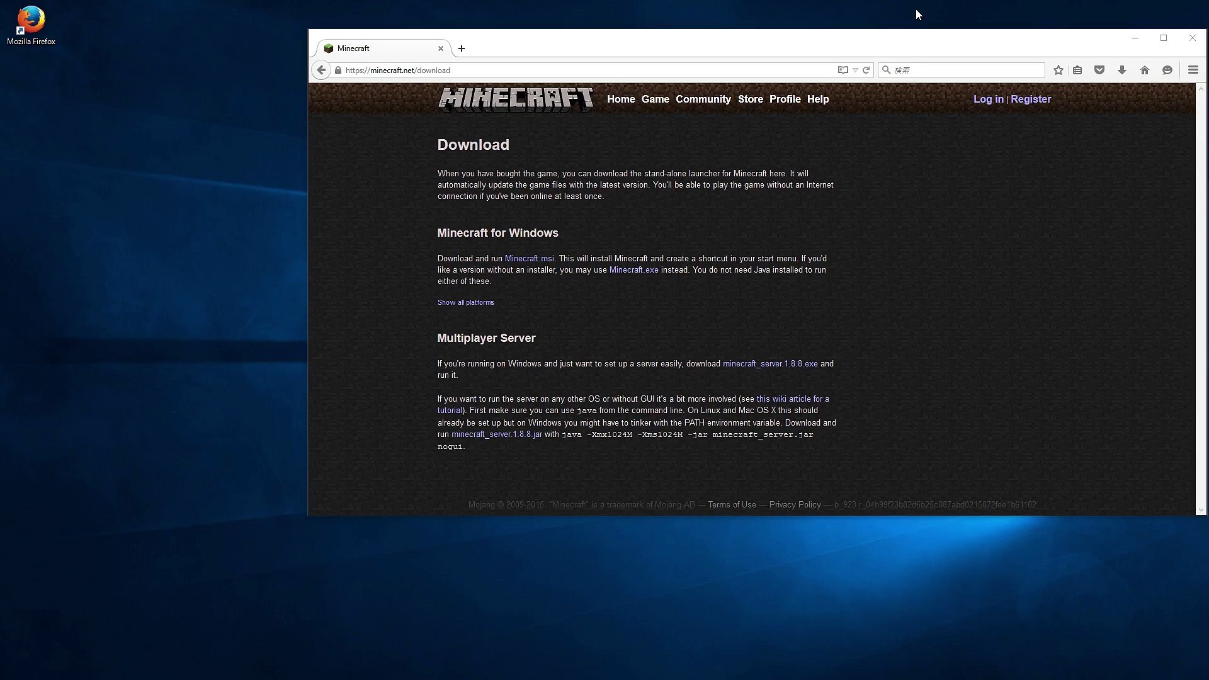Open Privacy Policy footer link
The image size is (1209, 680).
click(795, 505)
